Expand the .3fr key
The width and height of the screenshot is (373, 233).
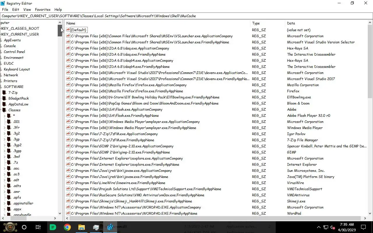point(5,127)
